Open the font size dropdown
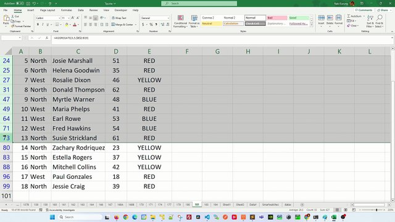 pos(69,18)
